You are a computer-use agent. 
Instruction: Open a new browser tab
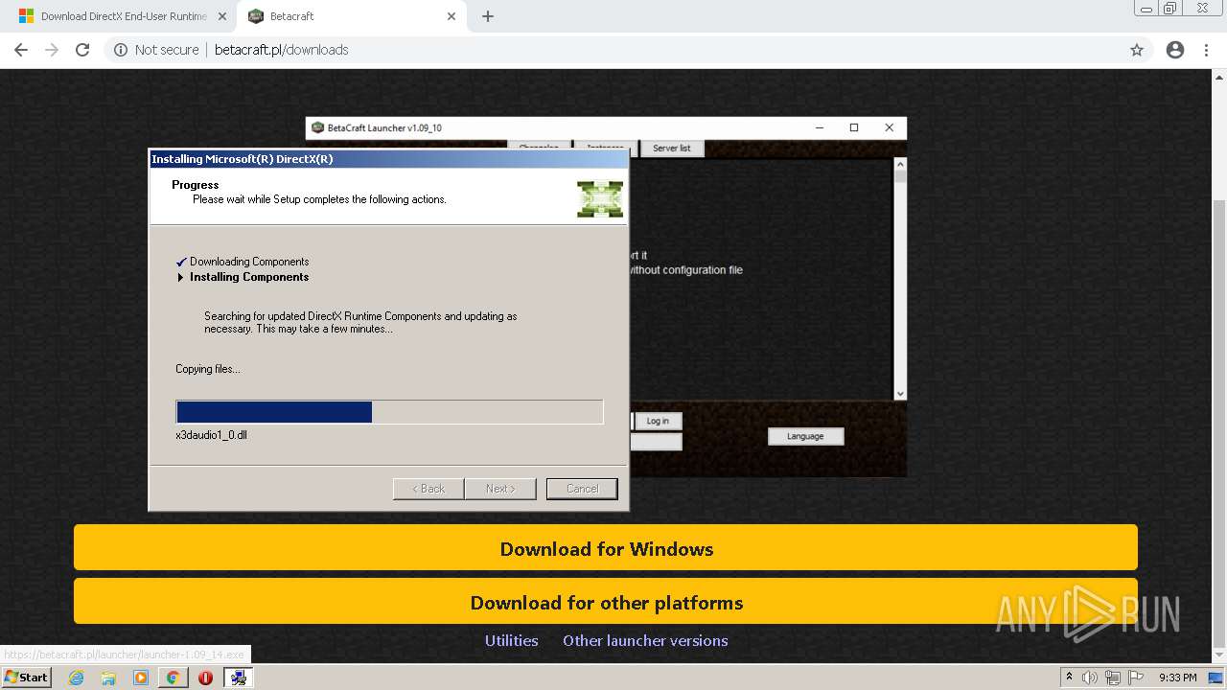tap(488, 16)
